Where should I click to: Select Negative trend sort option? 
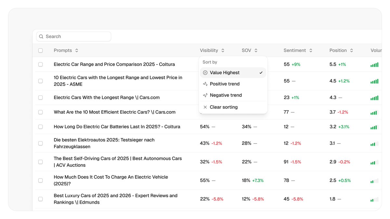[x=233, y=95]
